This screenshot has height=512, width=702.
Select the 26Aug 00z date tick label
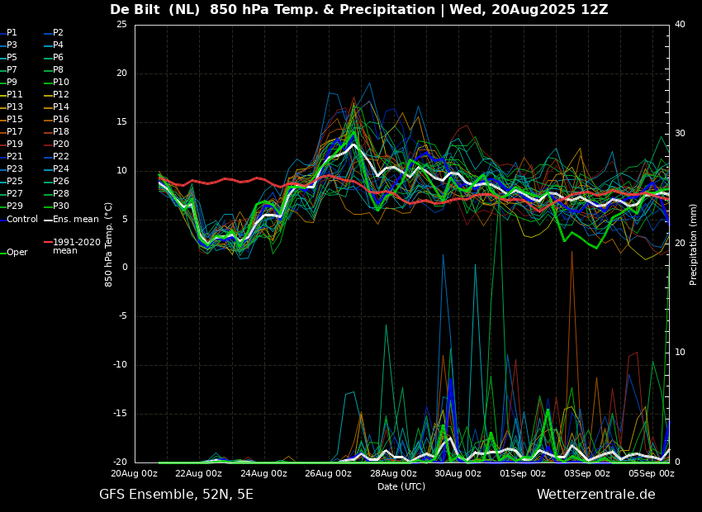329,474
